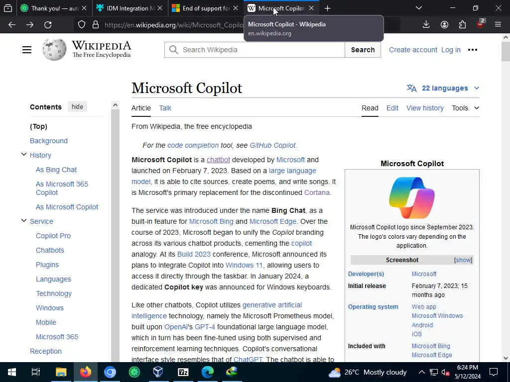This screenshot has width=510, height=382.
Task: Open the weather widget showing 26°C
Action: (368, 372)
